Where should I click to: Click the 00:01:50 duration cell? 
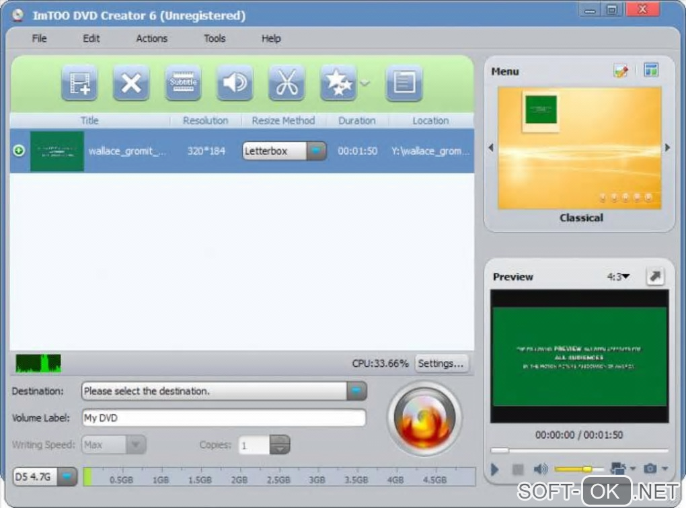[x=357, y=151]
